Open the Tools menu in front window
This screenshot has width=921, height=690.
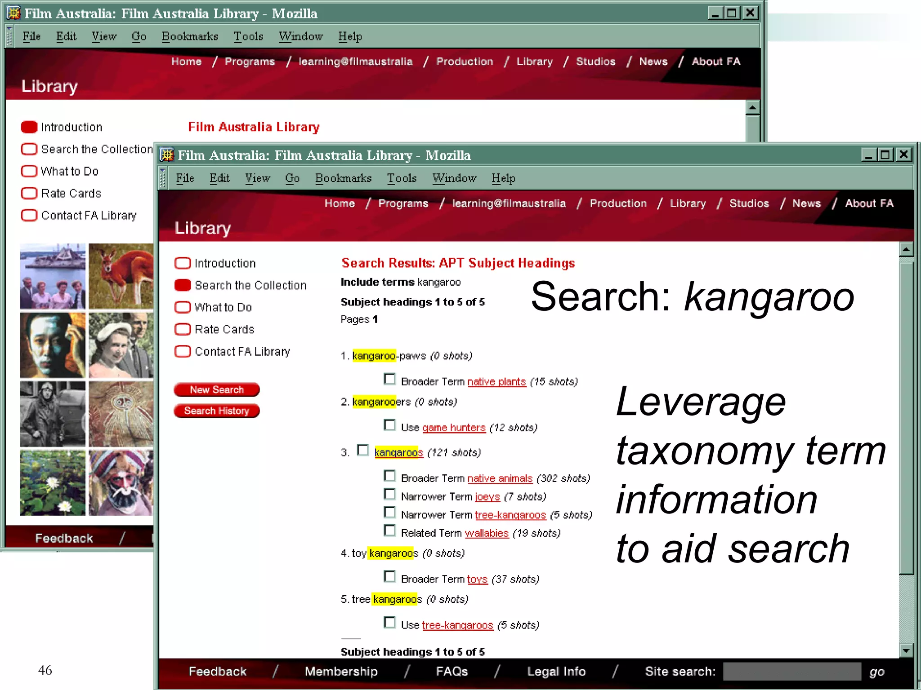pos(402,178)
